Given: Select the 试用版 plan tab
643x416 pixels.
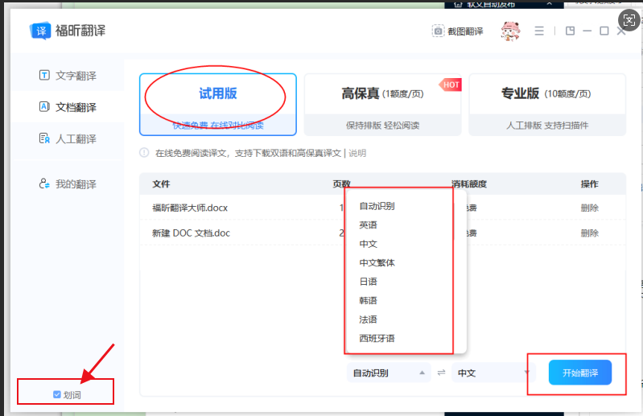Looking at the screenshot, I should pos(218,105).
